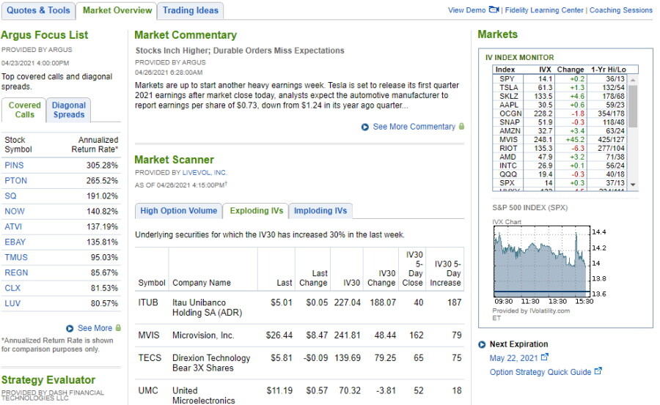Viewport: 660px width, 405px height.
Task: Switch to the Trading Ideas tab
Action: click(x=190, y=10)
